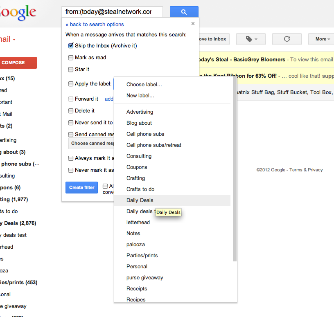Viewport: 334px width, 317px height.
Task: Choose New label... in the dropdown
Action: click(x=140, y=96)
